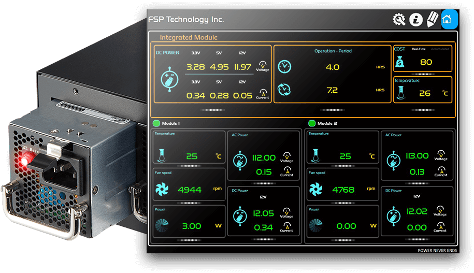The width and height of the screenshot is (474, 273).
Task: Click Module 1 power dial icon
Action: [x=162, y=225]
